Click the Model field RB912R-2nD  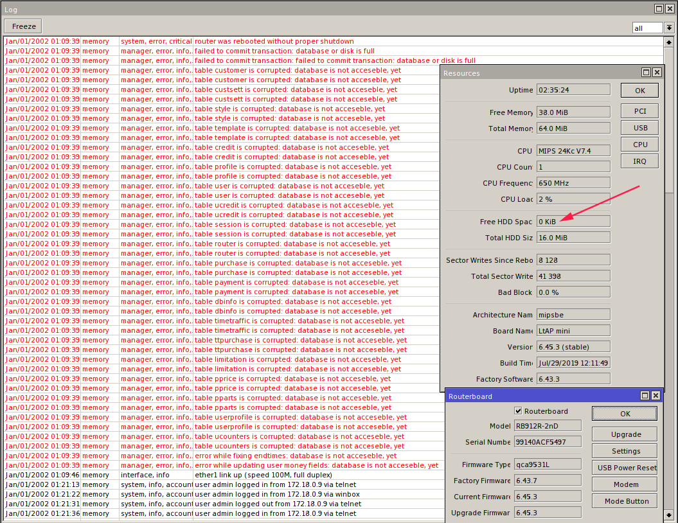(548, 426)
